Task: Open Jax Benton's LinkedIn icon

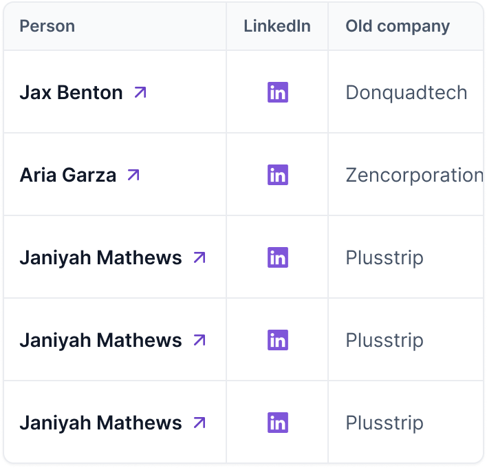Action: tap(278, 92)
